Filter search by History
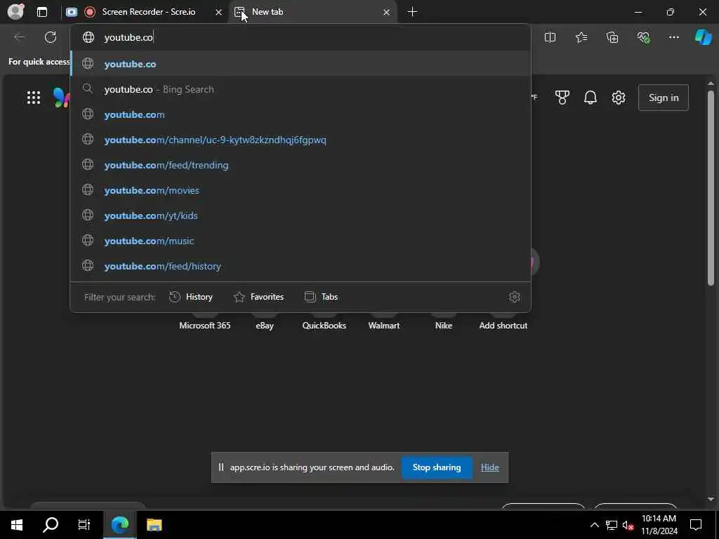This screenshot has width=719, height=539. click(191, 297)
